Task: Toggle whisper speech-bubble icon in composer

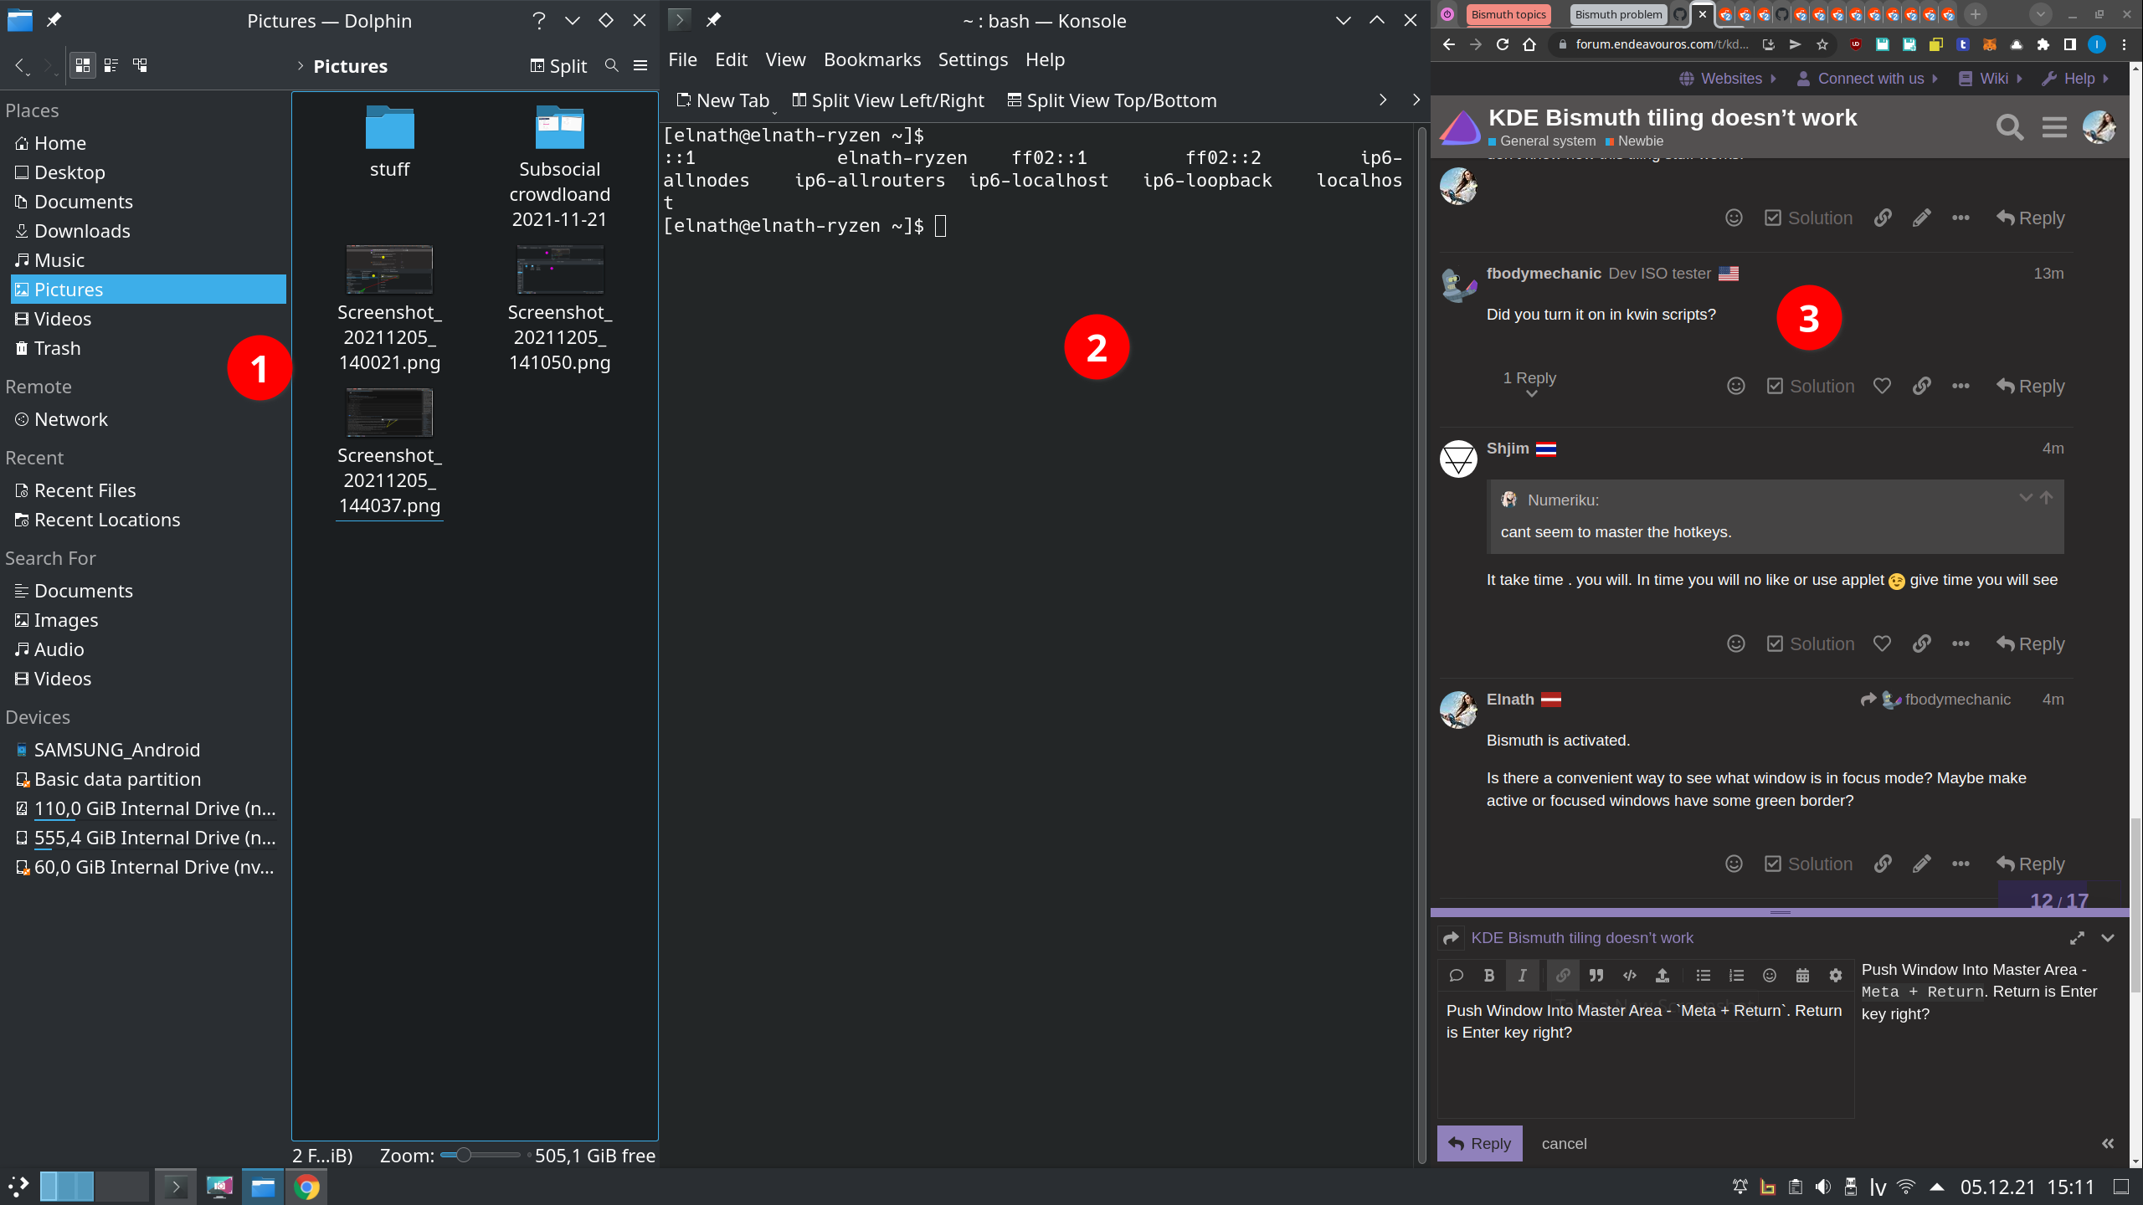Action: click(x=1456, y=976)
